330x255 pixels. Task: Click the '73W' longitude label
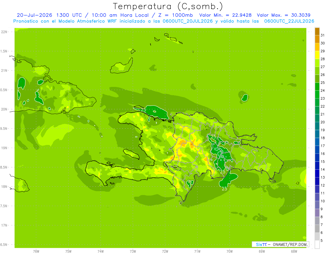click(x=133, y=251)
